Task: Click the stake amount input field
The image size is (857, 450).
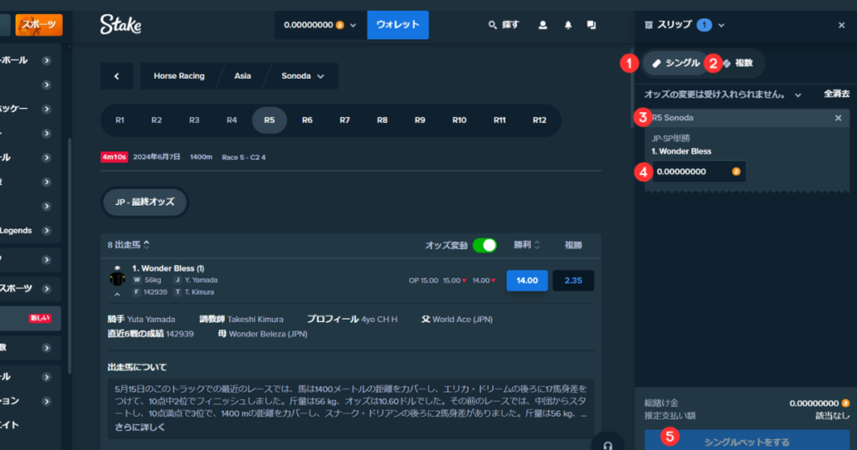Action: [x=699, y=171]
